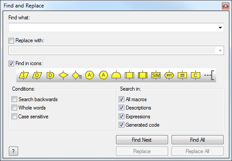Select the Delay icon filter
The width and height of the screenshot is (232, 161).
50,75
